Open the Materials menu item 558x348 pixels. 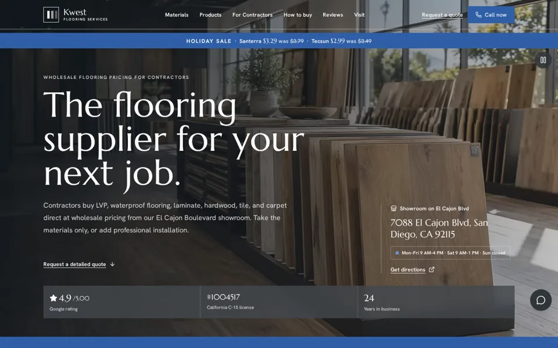(x=177, y=15)
